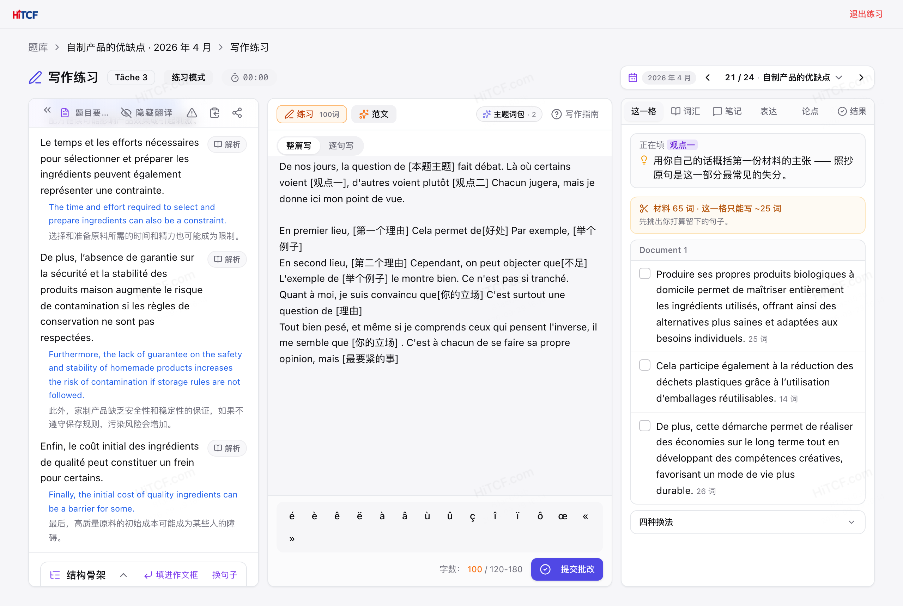Insert the œ ligature character
This screenshot has width=903, height=606.
(563, 517)
